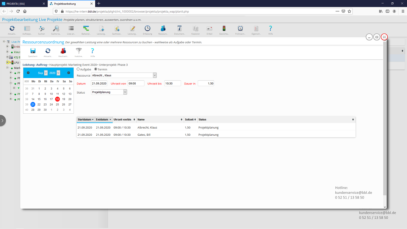Go to next month in calendar
This screenshot has width=407, height=229.
click(x=69, y=73)
